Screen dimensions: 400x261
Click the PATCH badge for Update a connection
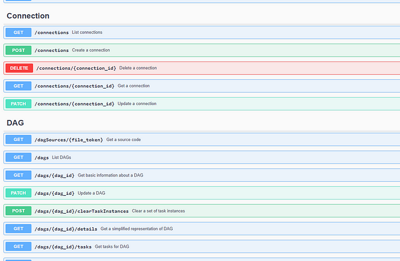coord(18,104)
